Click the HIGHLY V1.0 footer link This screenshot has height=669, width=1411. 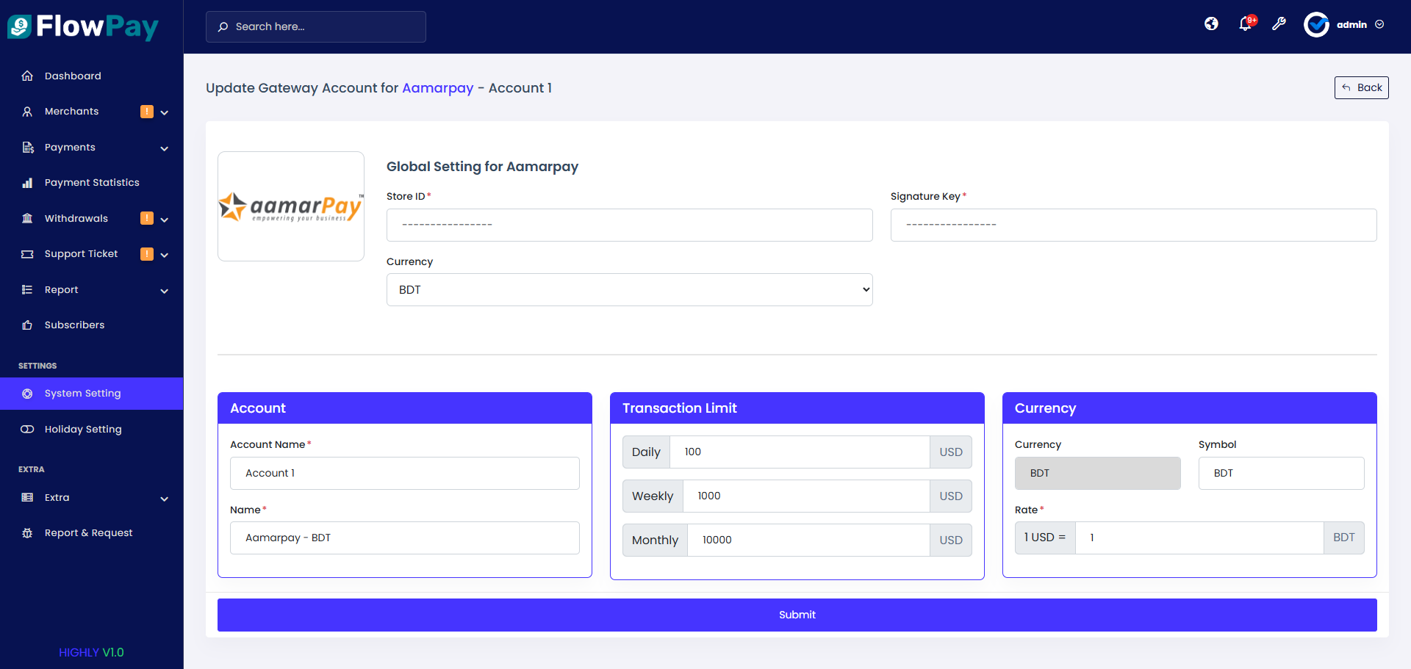pyautogui.click(x=91, y=652)
